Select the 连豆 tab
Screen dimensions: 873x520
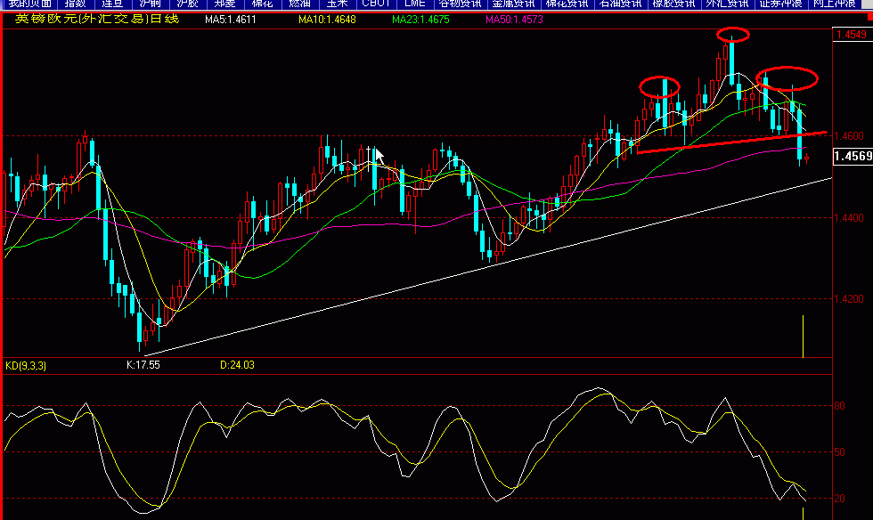112,4
